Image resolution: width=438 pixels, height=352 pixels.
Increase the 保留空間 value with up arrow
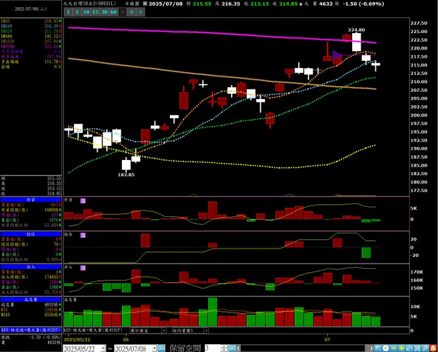pos(224,347)
